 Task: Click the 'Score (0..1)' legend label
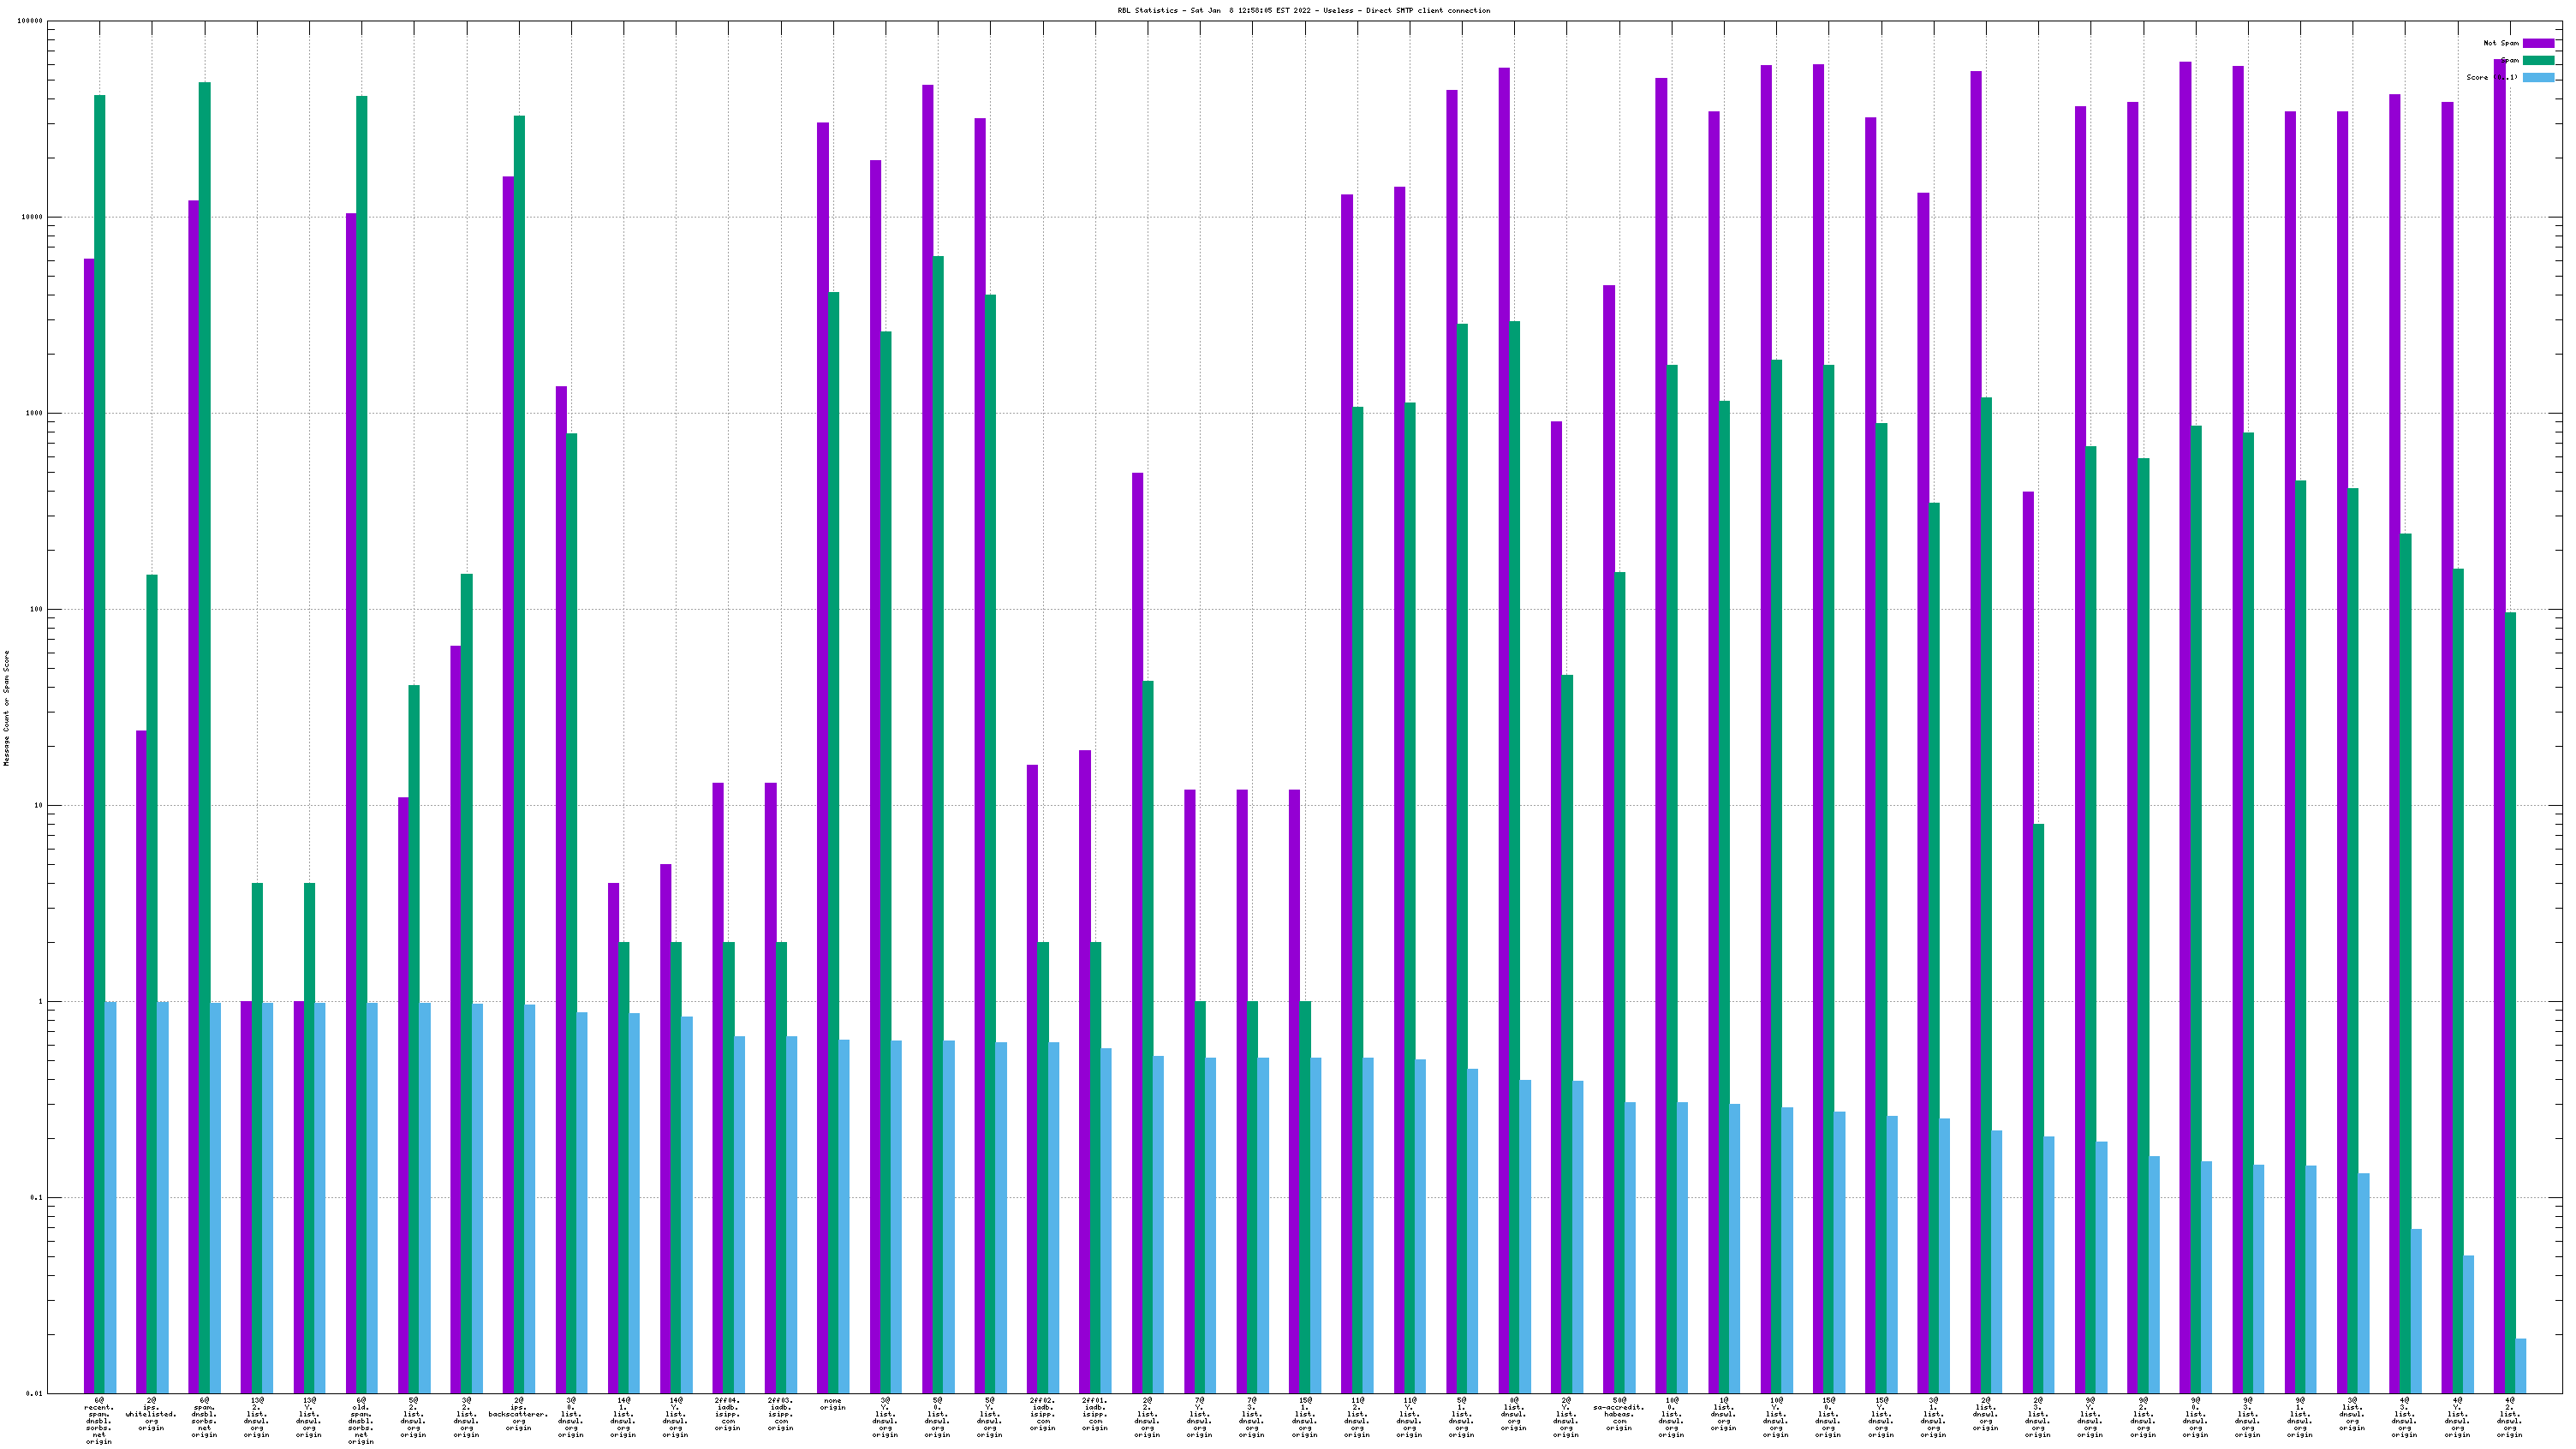click(2492, 77)
